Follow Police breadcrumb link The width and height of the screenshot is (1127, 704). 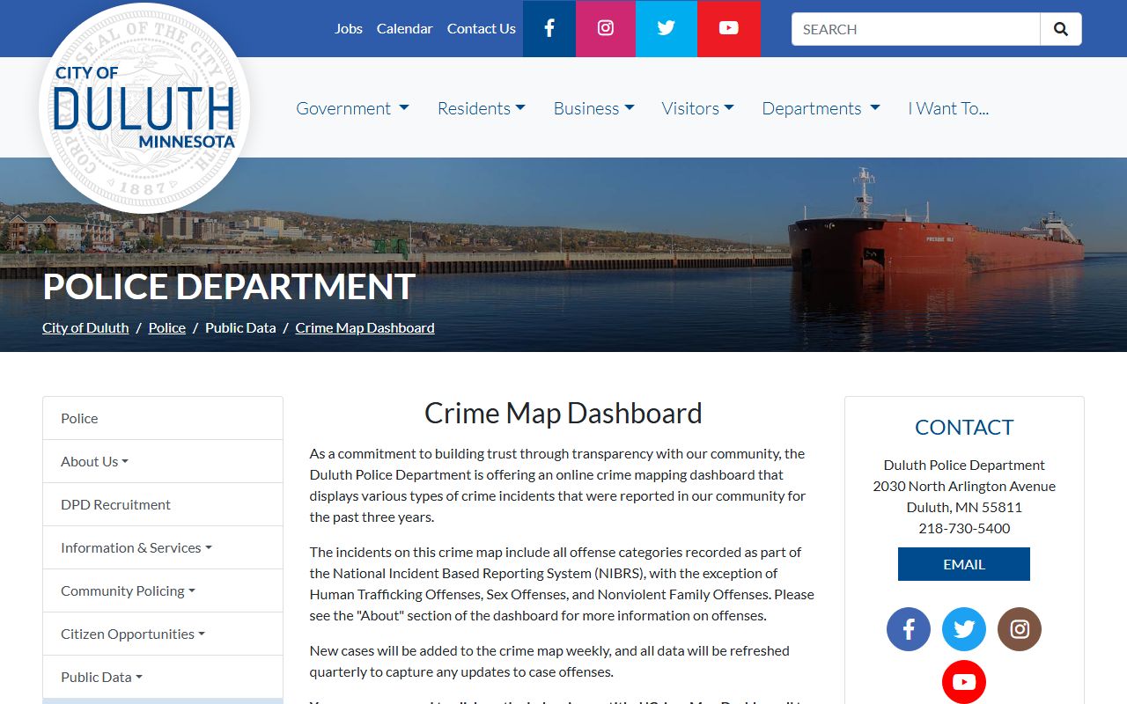point(167,327)
